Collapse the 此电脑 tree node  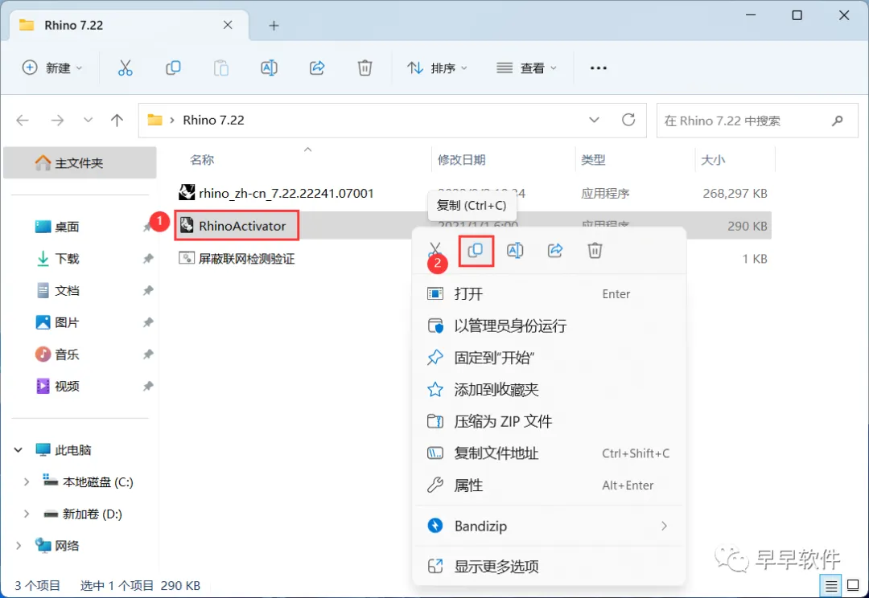19,450
